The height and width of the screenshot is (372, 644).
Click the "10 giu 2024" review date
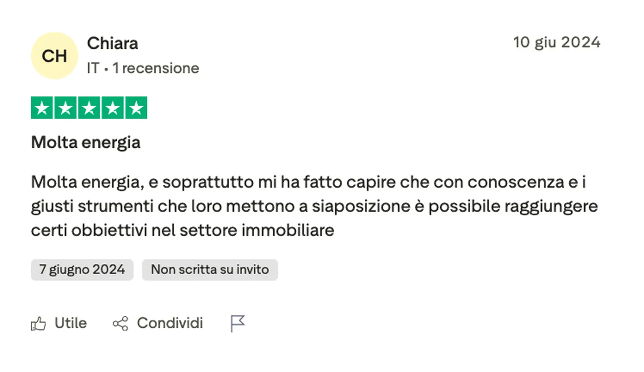click(556, 43)
